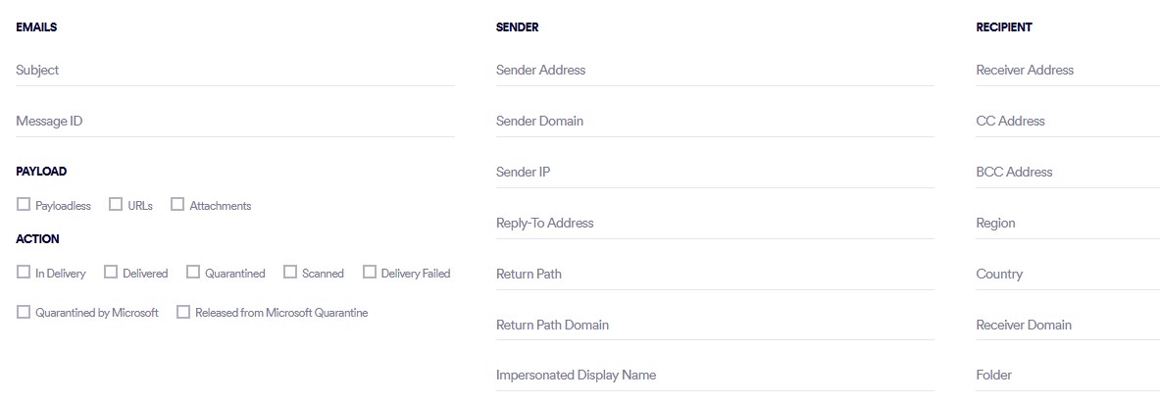Check the Attachments payload option
This screenshot has height=404, width=1160.
177,205
